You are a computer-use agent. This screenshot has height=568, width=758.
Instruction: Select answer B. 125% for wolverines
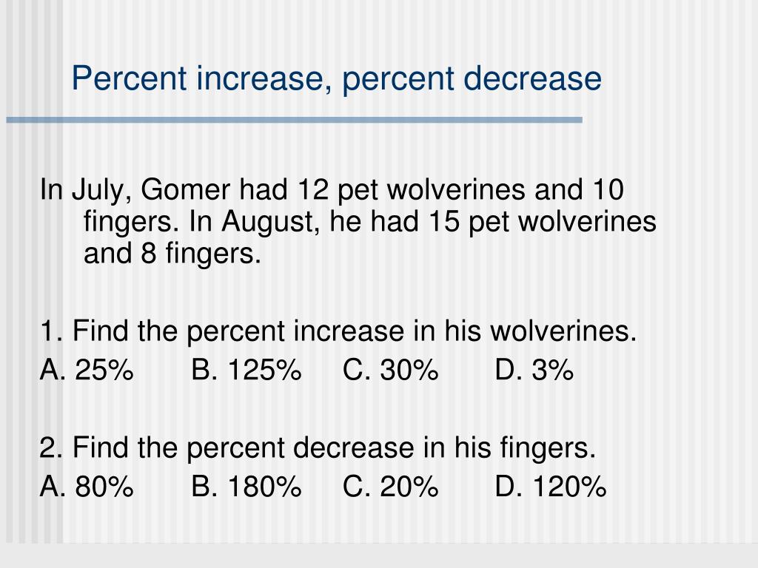[x=246, y=370]
